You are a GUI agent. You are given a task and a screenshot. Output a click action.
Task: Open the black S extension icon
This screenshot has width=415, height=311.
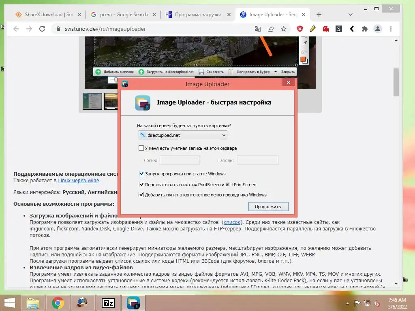click(x=339, y=29)
